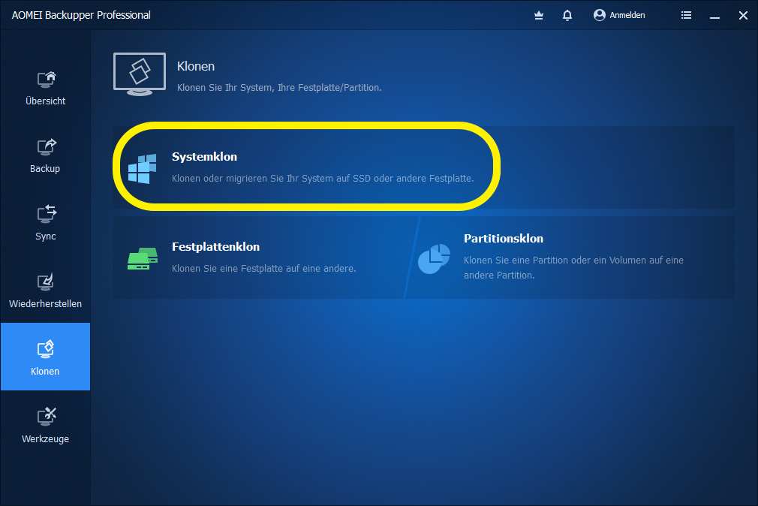Click the Anmelden login link
This screenshot has height=506, width=758.
(x=627, y=16)
